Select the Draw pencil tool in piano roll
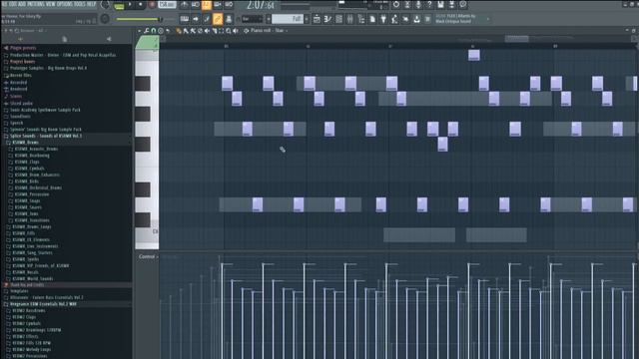 pyautogui.click(x=179, y=31)
